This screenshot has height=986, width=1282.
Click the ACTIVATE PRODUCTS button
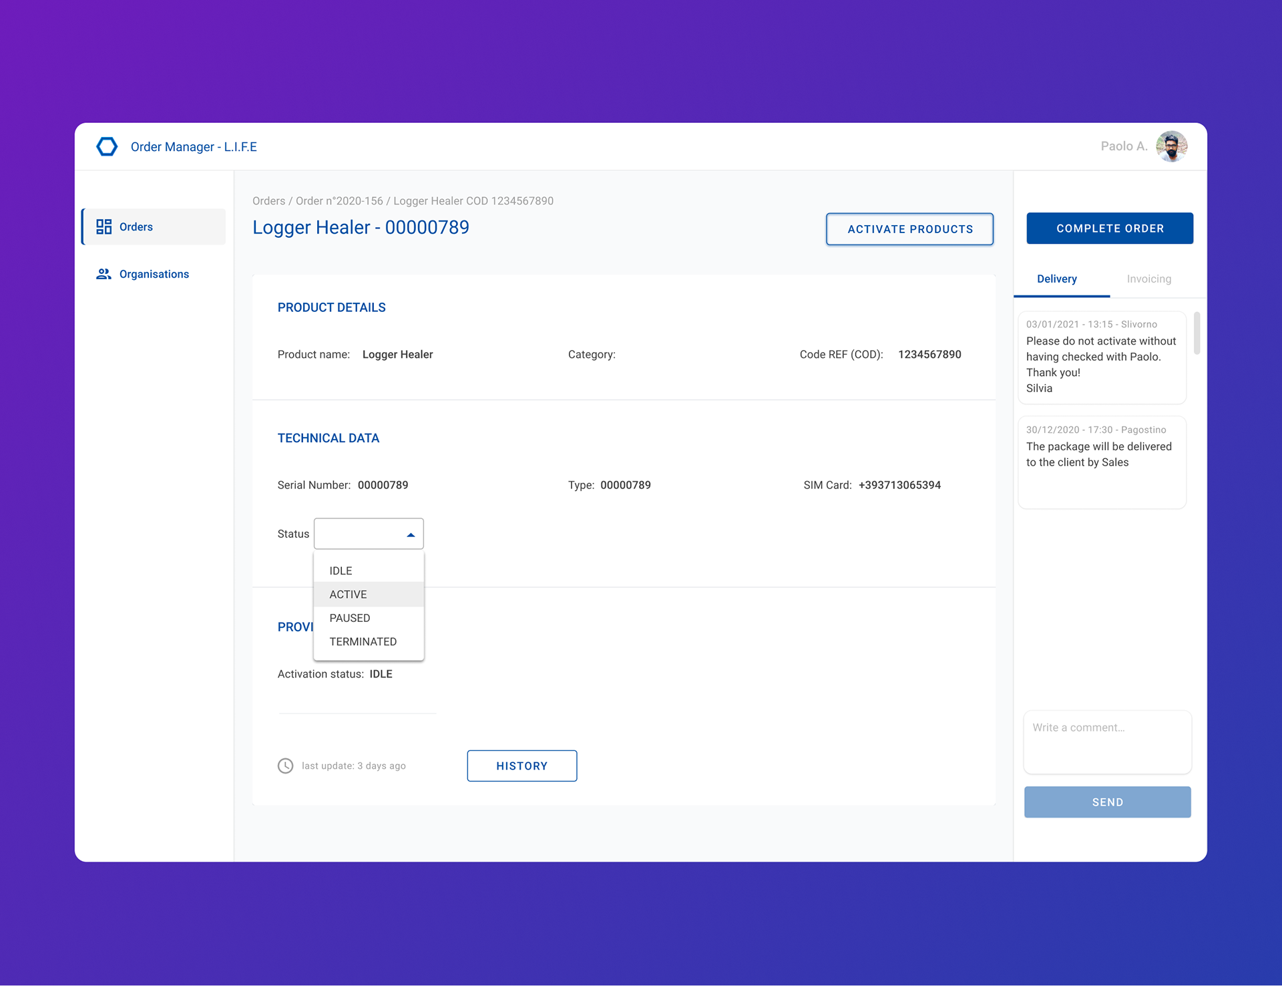click(x=909, y=229)
